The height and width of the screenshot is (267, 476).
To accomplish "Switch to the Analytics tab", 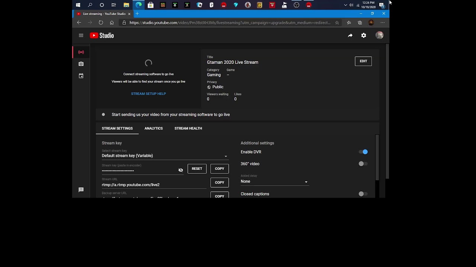I will [x=154, y=128].
